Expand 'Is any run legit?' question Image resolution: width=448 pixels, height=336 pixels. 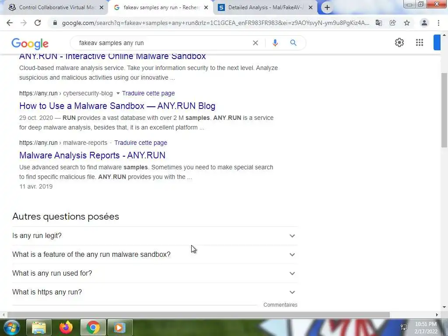155,236
